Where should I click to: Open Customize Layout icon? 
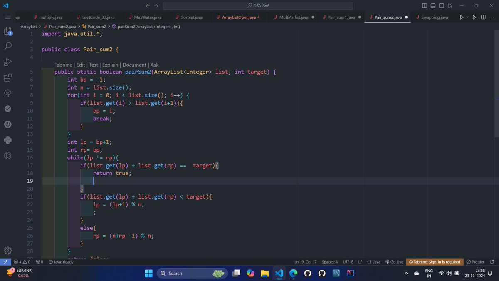tap(450, 6)
